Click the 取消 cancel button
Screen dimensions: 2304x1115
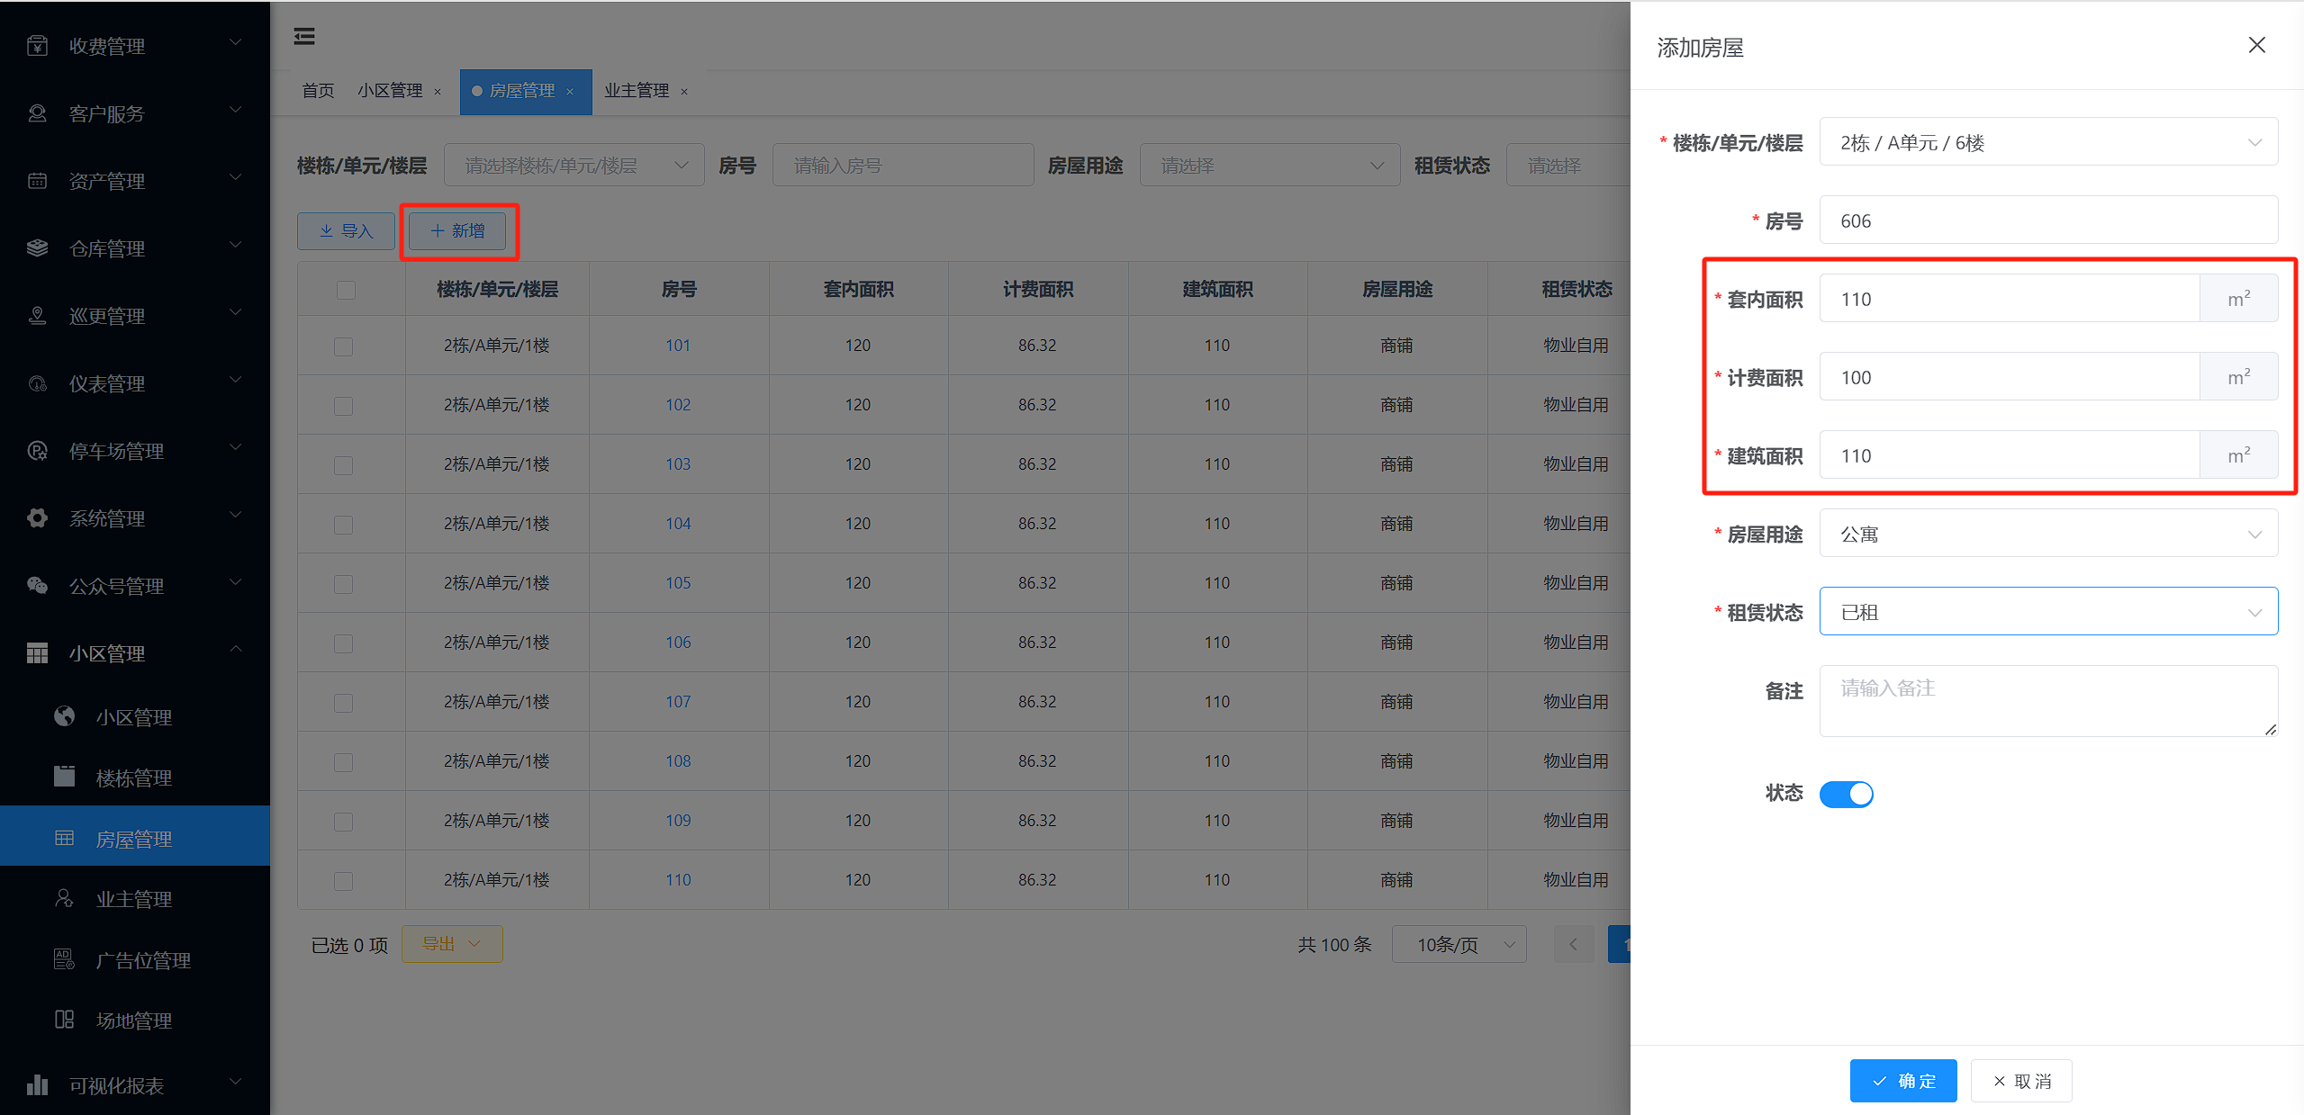[2021, 1081]
